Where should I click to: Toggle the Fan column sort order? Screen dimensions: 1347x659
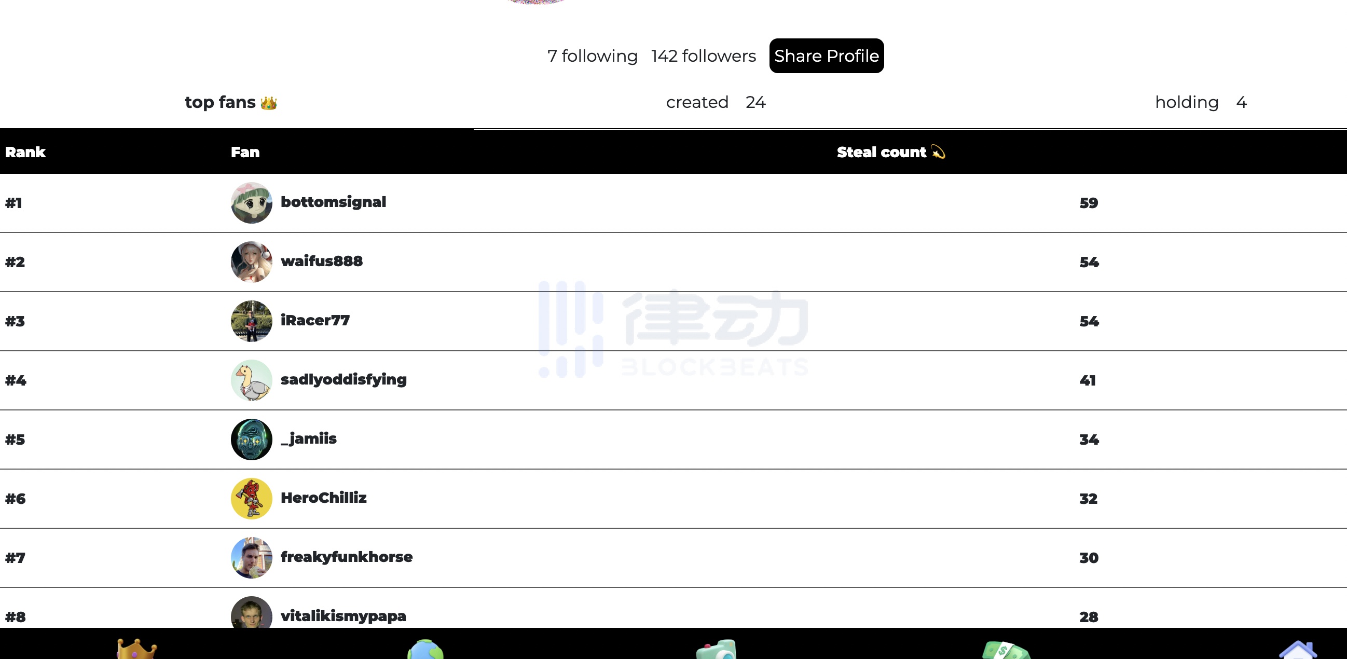(x=243, y=152)
